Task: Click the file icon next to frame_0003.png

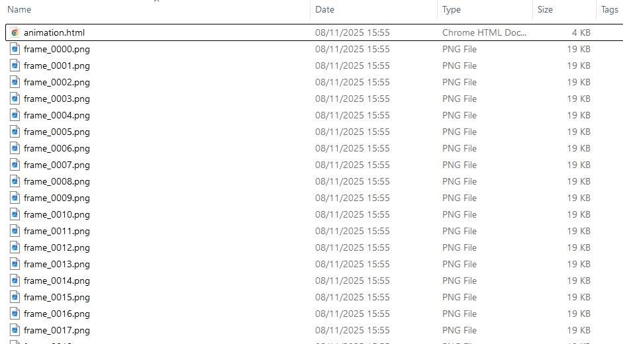Action: 15,99
